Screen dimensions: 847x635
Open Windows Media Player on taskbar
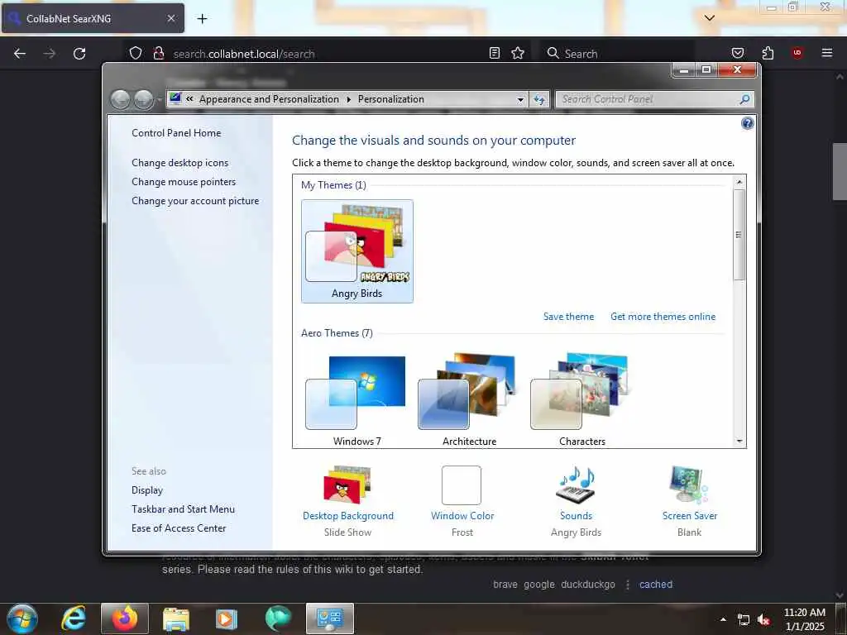coord(227,618)
